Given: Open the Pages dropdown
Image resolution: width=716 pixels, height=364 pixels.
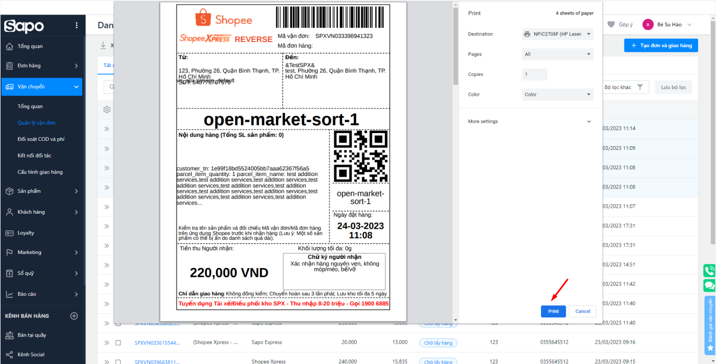Looking at the screenshot, I should pos(557,54).
